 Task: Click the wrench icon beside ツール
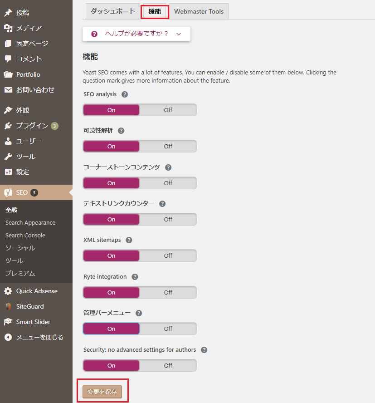pyautogui.click(x=8, y=157)
